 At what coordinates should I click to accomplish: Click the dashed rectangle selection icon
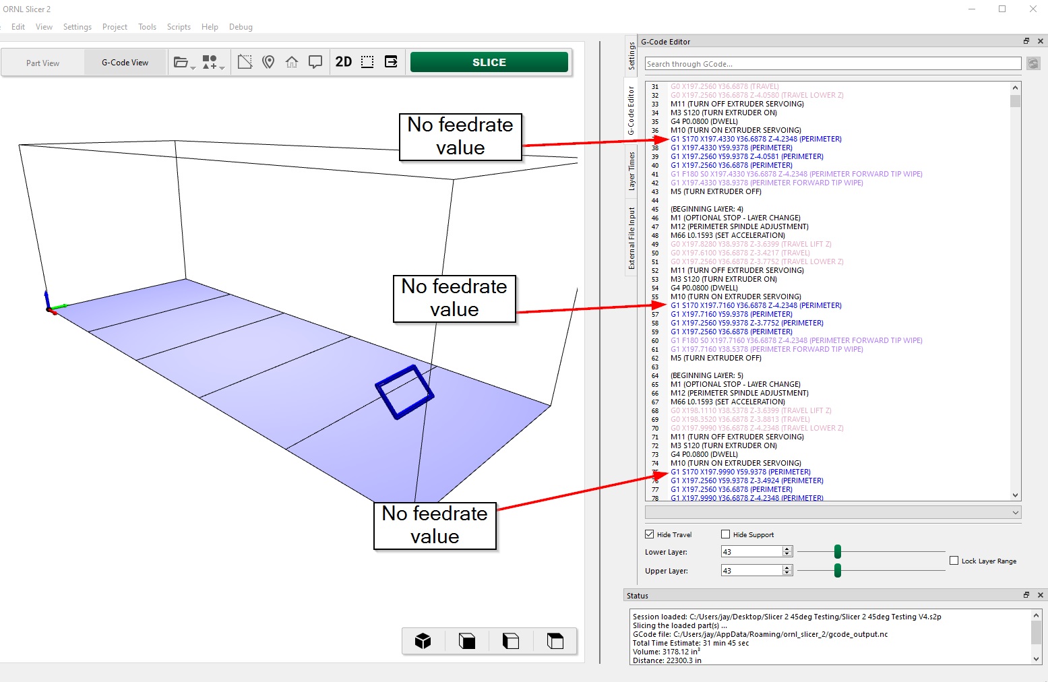[x=367, y=62]
